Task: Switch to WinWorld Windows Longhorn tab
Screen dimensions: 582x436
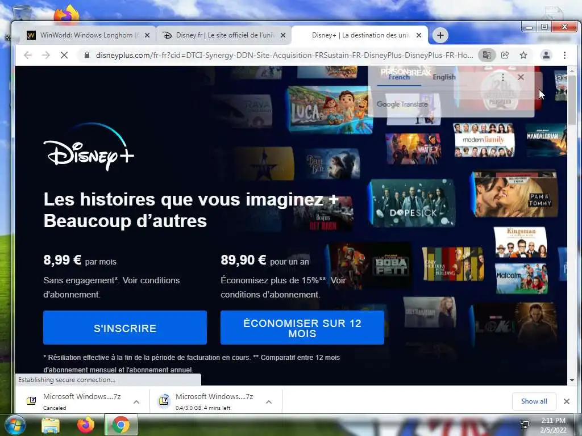Action: pos(87,35)
